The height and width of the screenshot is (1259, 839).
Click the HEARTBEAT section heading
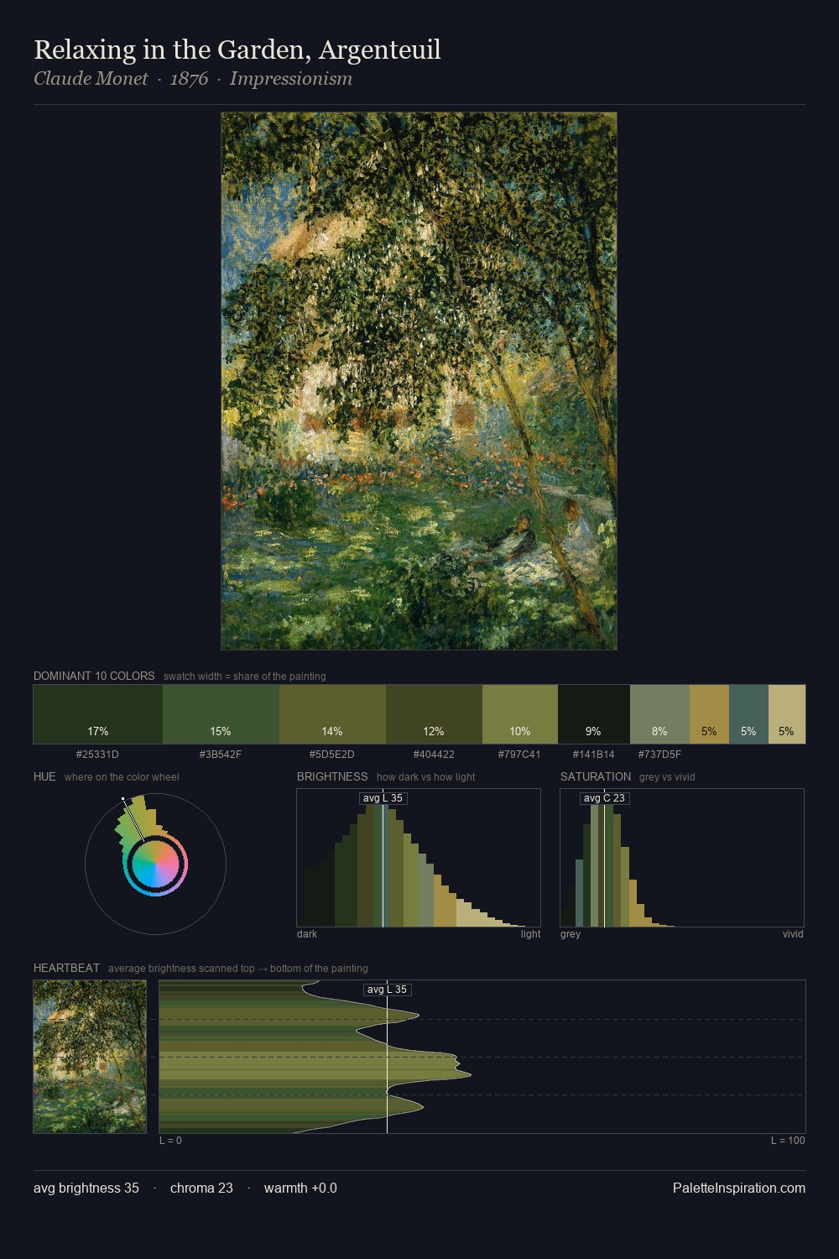pyautogui.click(x=66, y=968)
